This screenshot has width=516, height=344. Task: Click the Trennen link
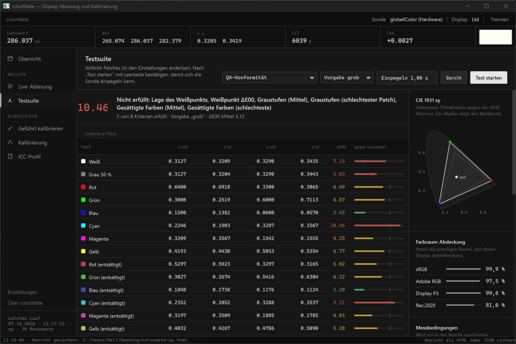(499, 19)
